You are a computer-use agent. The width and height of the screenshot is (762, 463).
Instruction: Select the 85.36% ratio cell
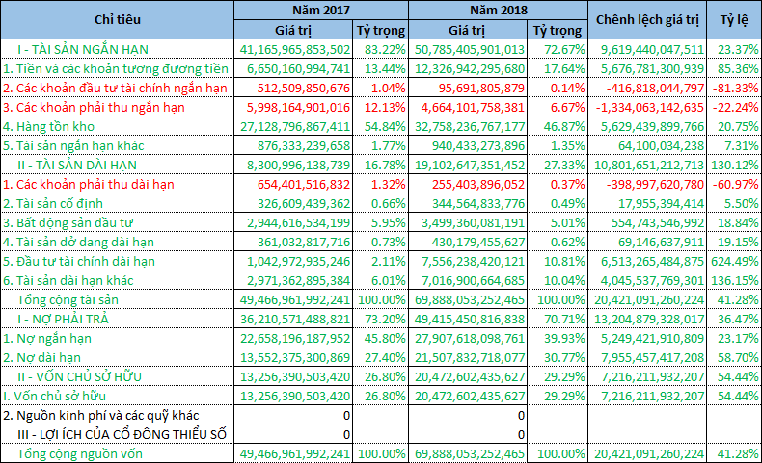[738, 69]
